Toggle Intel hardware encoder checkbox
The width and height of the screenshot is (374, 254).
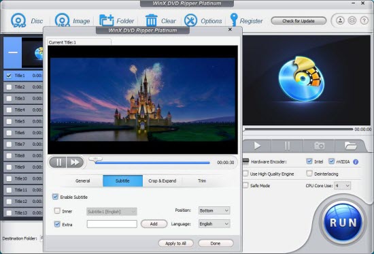click(309, 161)
